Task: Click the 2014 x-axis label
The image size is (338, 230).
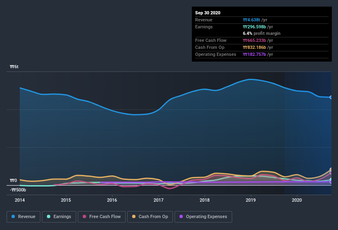Action: pos(20,200)
